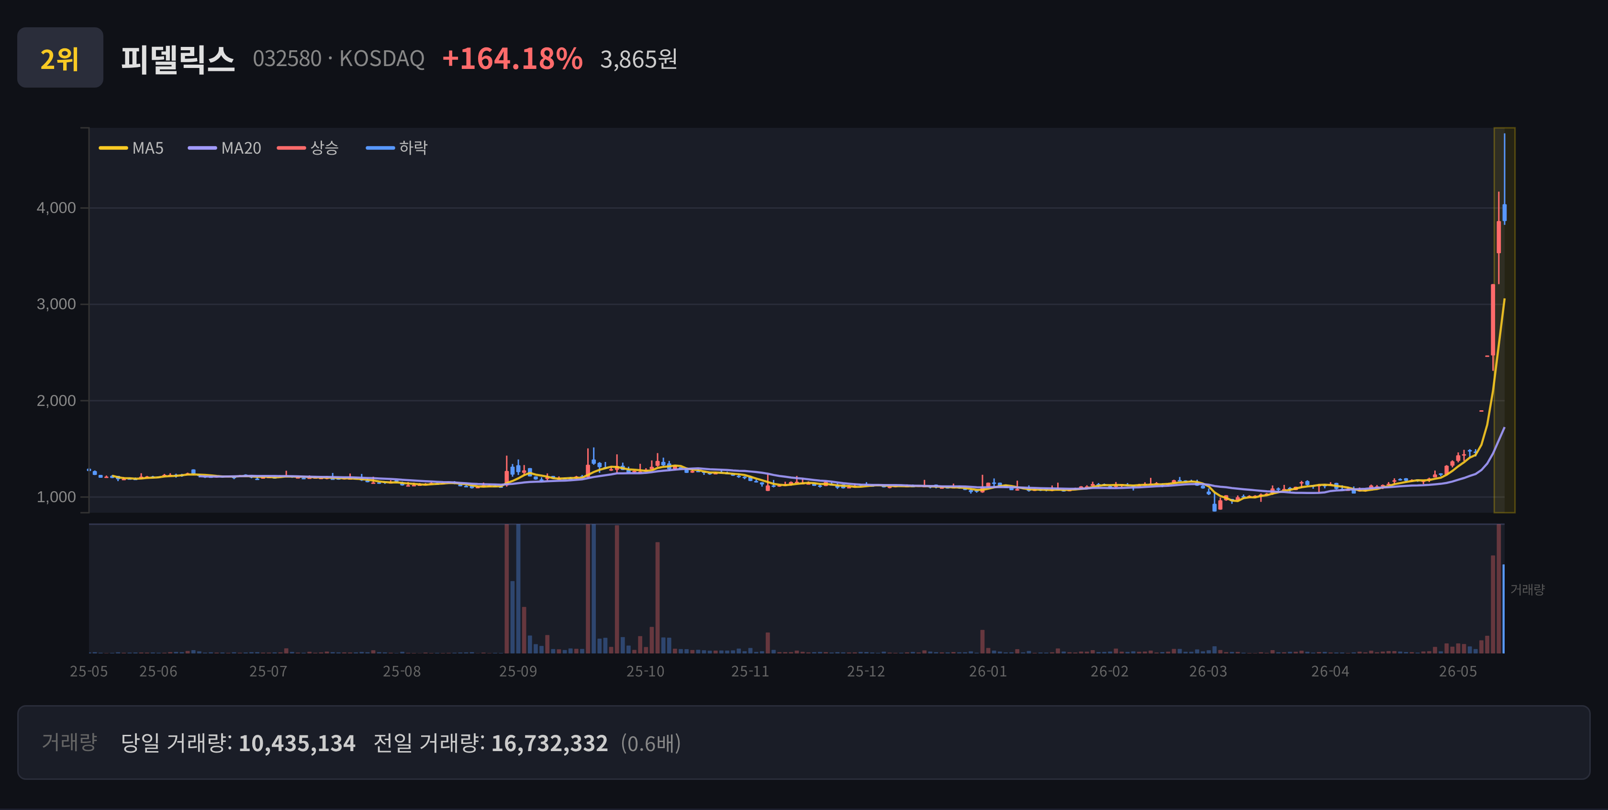Click the 2,000 y-axis label
The image size is (1608, 810).
[56, 400]
